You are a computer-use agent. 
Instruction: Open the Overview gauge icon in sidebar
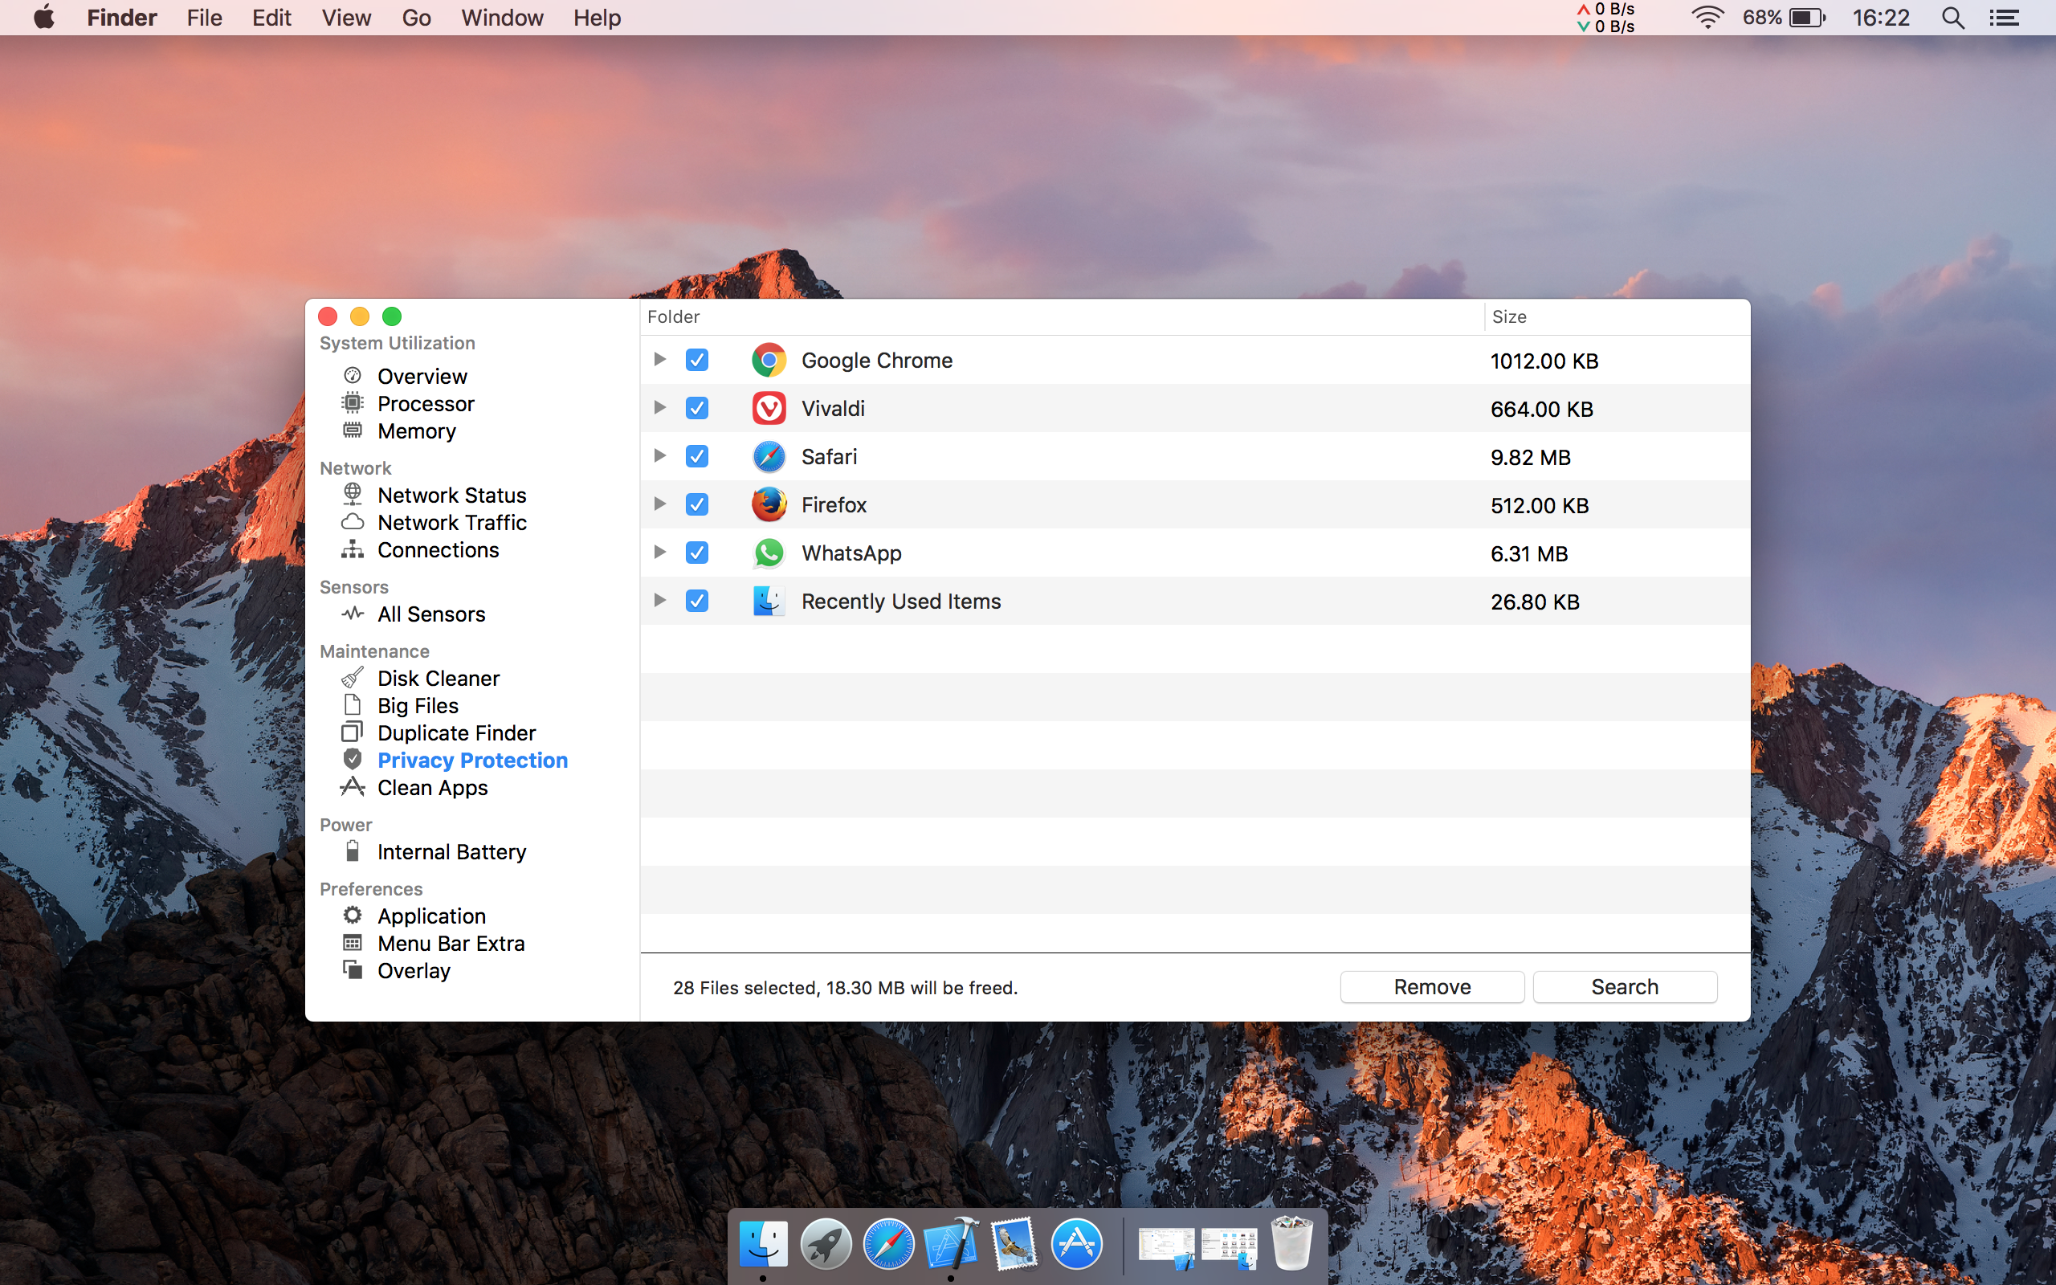tap(353, 376)
